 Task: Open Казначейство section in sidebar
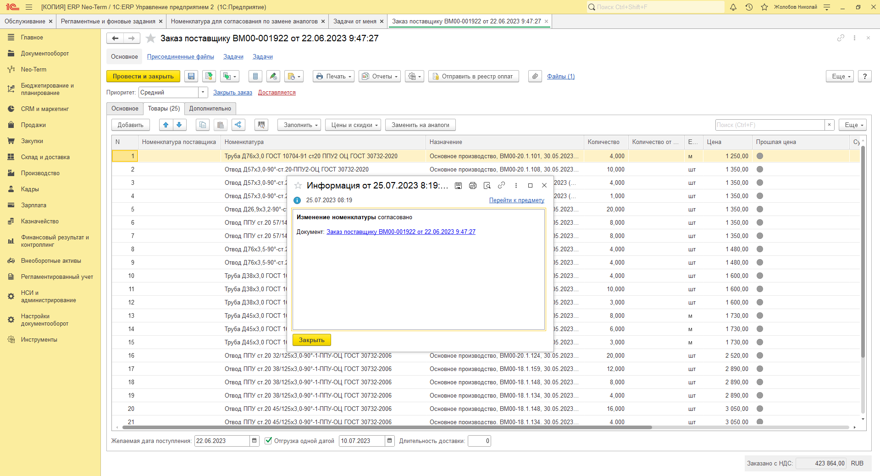[x=40, y=221]
